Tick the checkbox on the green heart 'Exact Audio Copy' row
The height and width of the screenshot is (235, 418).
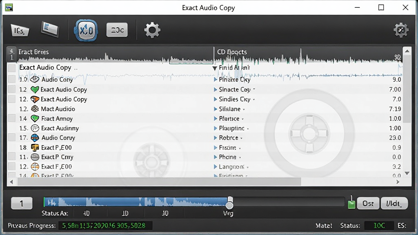pyautogui.click(x=12, y=89)
